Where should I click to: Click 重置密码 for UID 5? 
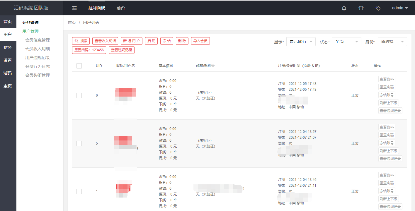(387, 135)
